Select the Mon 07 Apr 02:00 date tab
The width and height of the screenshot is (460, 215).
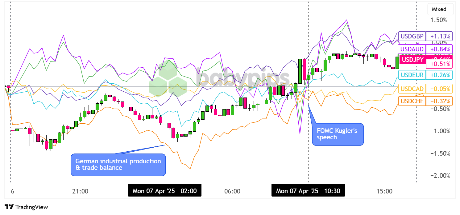(x=165, y=191)
